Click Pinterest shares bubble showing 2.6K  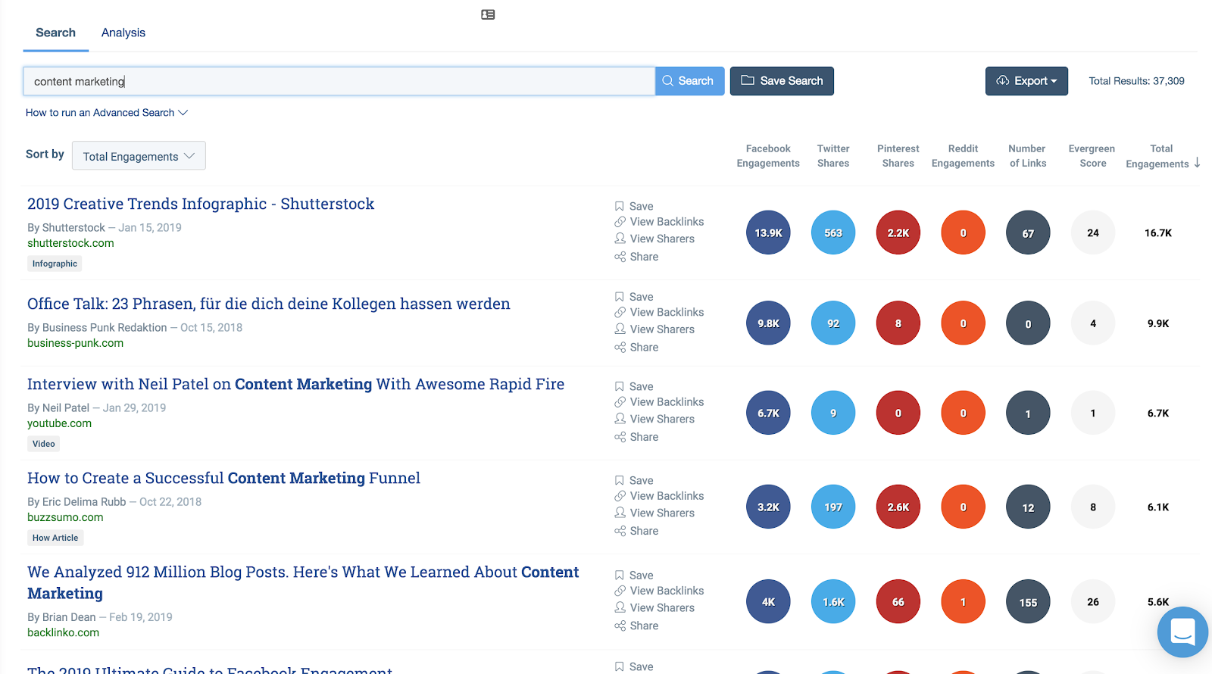[898, 507]
